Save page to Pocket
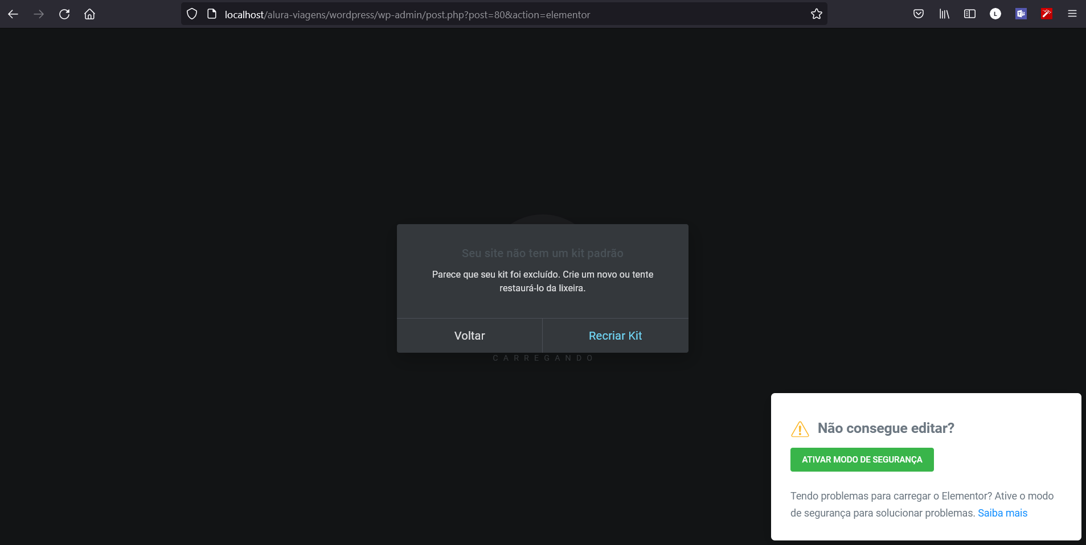Screen dimensions: 1086x545 [919, 14]
